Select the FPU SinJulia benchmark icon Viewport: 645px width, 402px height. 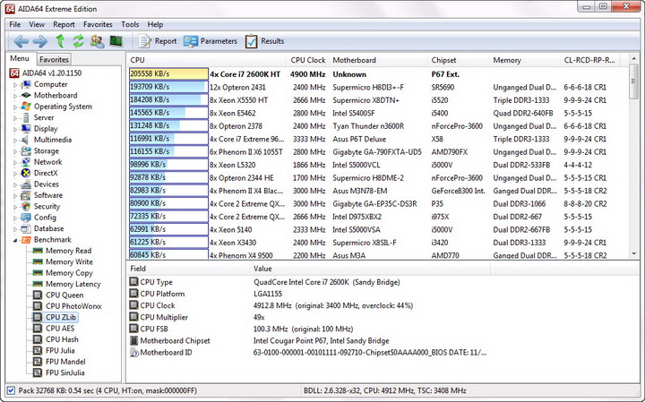click(38, 372)
